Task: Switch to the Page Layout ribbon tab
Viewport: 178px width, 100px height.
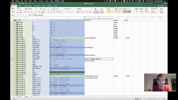Action: click(x=28, y=6)
